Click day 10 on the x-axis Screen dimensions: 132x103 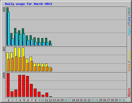[x=43, y=100]
